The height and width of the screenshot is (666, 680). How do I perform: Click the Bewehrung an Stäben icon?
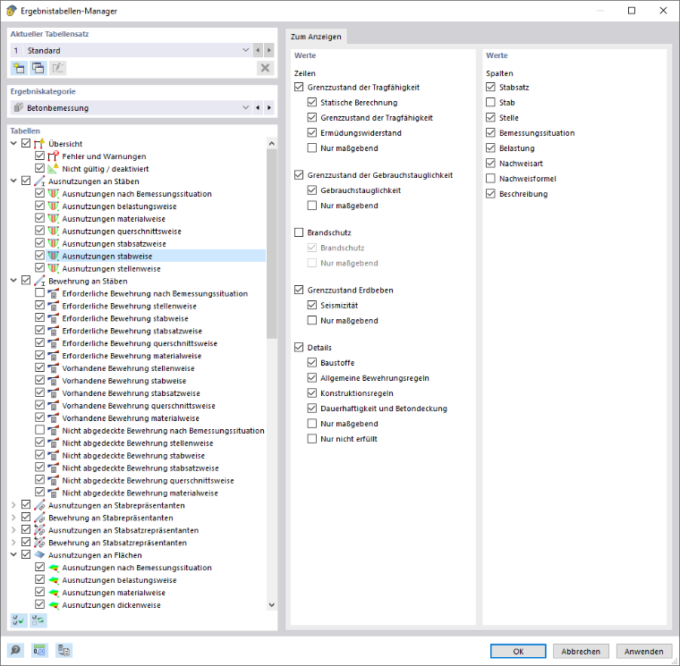tap(39, 281)
